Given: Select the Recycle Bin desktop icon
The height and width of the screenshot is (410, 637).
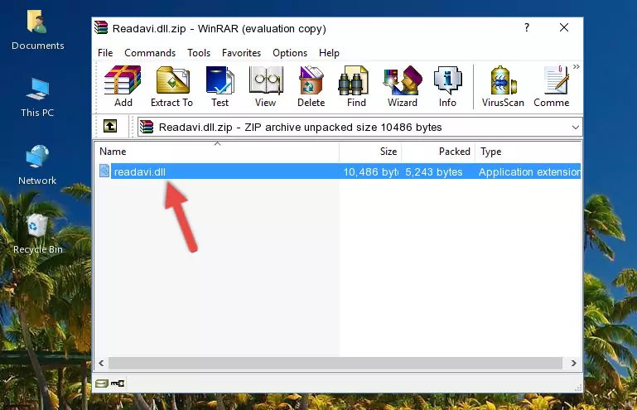Looking at the screenshot, I should point(37,234).
